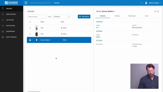Check the Door device checkbox
This screenshot has width=163, height=92.
[x=30, y=34]
